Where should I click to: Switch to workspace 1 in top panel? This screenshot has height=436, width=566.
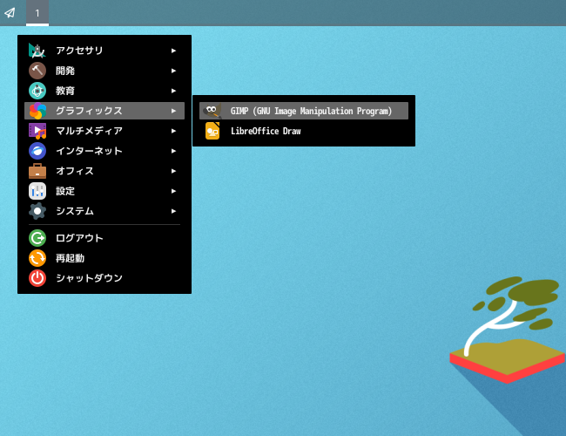pyautogui.click(x=37, y=13)
